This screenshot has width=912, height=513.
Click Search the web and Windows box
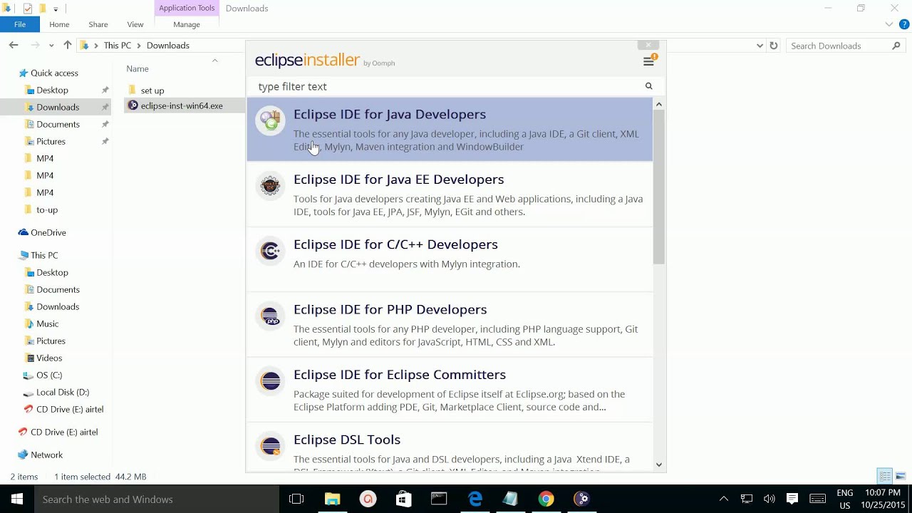pyautogui.click(x=157, y=499)
